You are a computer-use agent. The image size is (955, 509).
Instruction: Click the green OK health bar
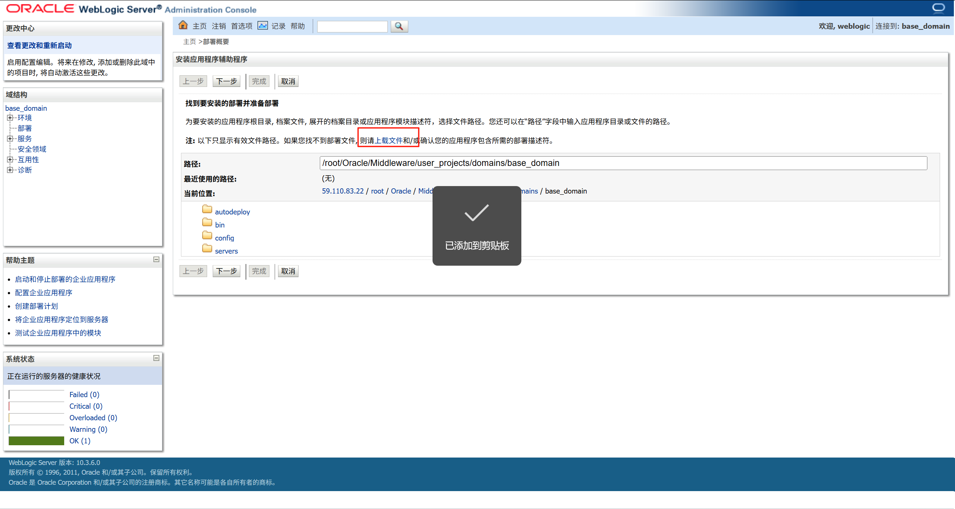36,441
